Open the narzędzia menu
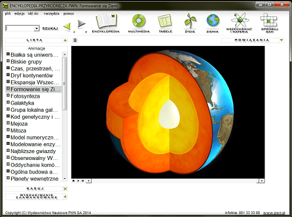292x217 pixels. click(x=51, y=13)
